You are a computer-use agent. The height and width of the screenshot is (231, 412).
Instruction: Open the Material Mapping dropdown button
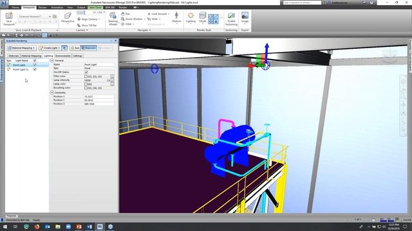21,48
